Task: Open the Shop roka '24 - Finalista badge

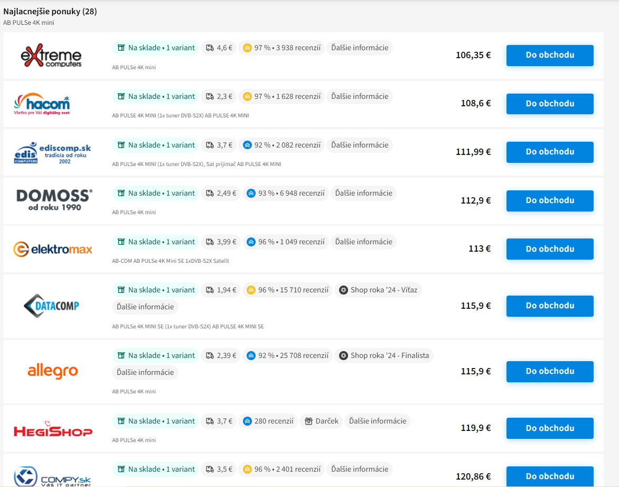Action: 384,356
